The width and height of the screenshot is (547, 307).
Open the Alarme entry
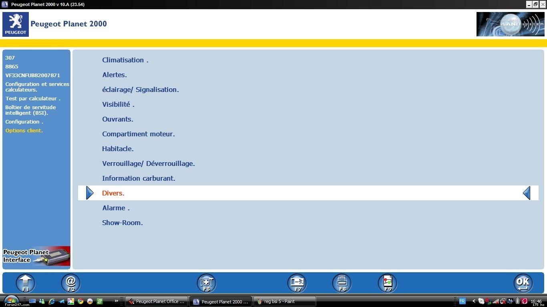pos(116,208)
